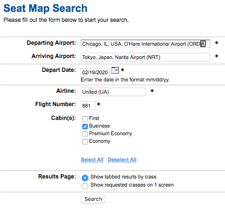Select Show tabbed results by class
This screenshot has width=225, height=208.
[85, 178]
